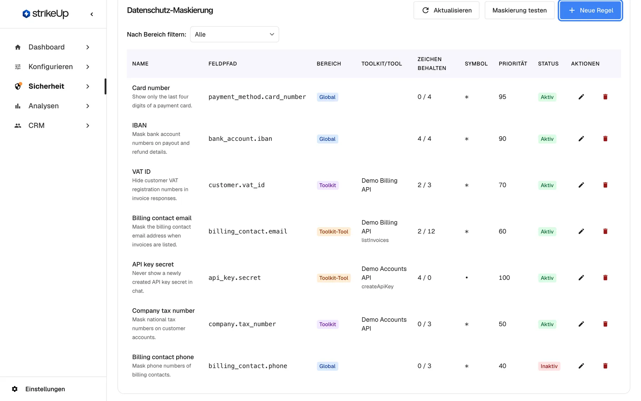The image size is (641, 401).
Task: Delete the Card number masking rule
Action: tap(605, 97)
